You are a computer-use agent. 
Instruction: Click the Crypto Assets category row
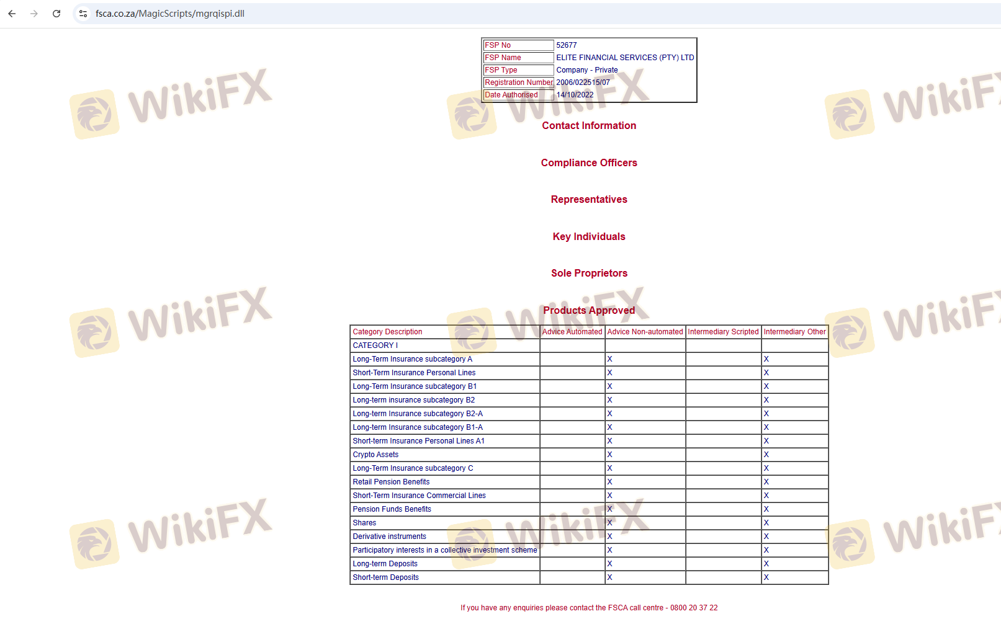375,455
